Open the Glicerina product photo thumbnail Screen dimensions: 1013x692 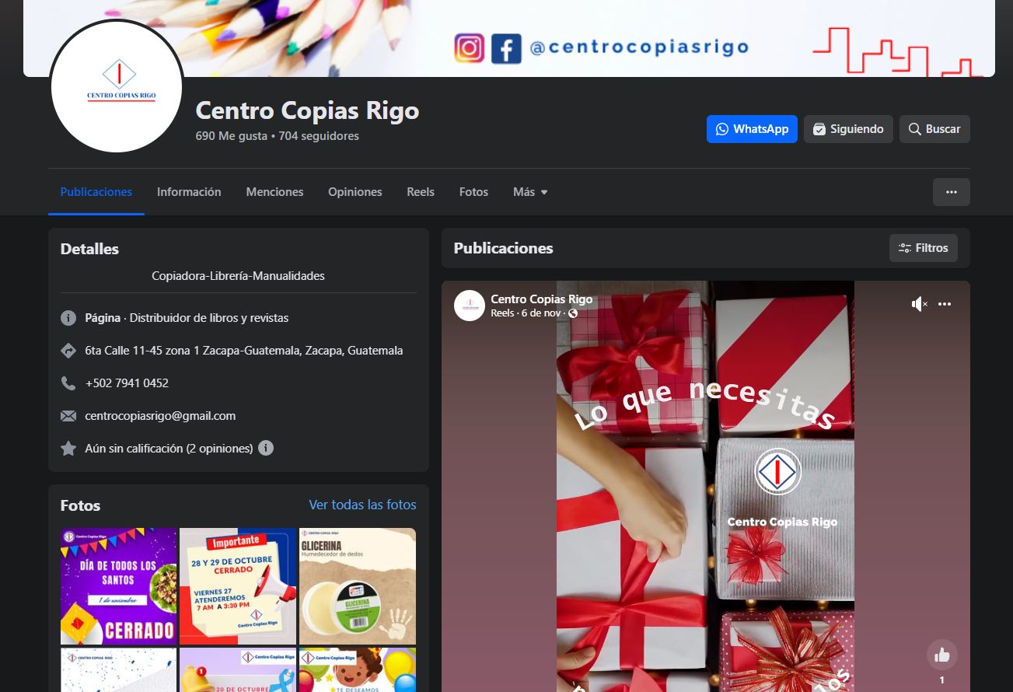[358, 586]
